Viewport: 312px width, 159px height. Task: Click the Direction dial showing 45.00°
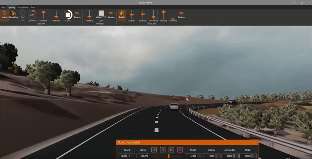[32, 15]
